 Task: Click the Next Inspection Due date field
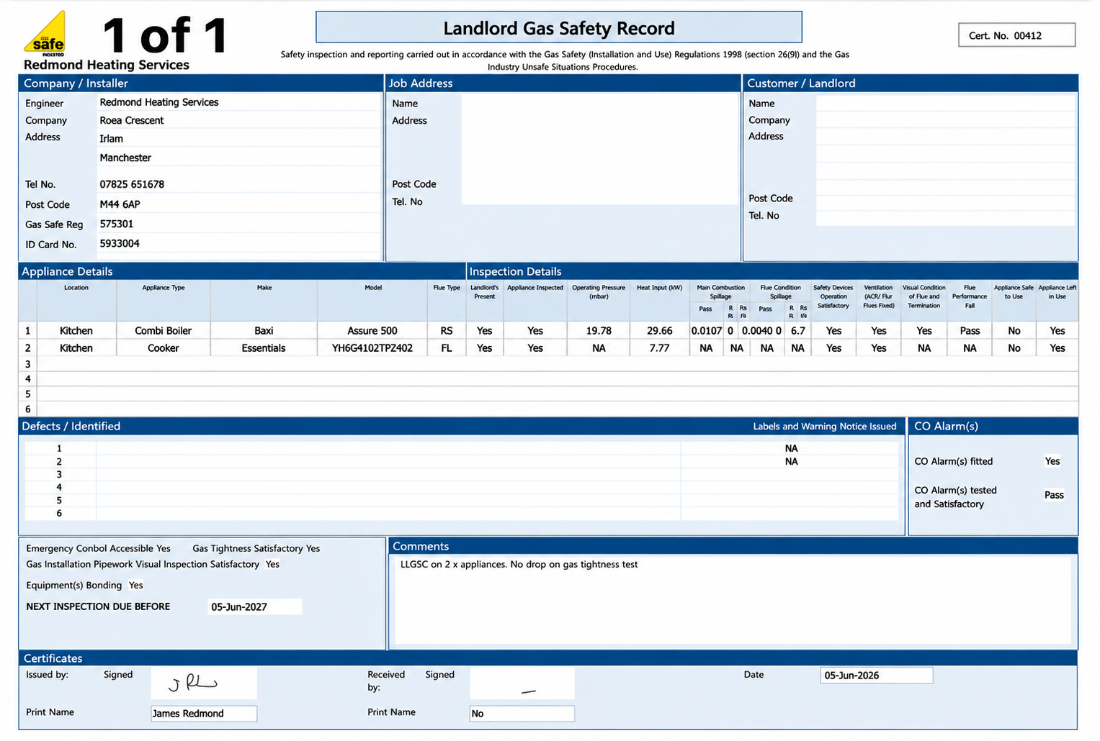click(x=255, y=606)
